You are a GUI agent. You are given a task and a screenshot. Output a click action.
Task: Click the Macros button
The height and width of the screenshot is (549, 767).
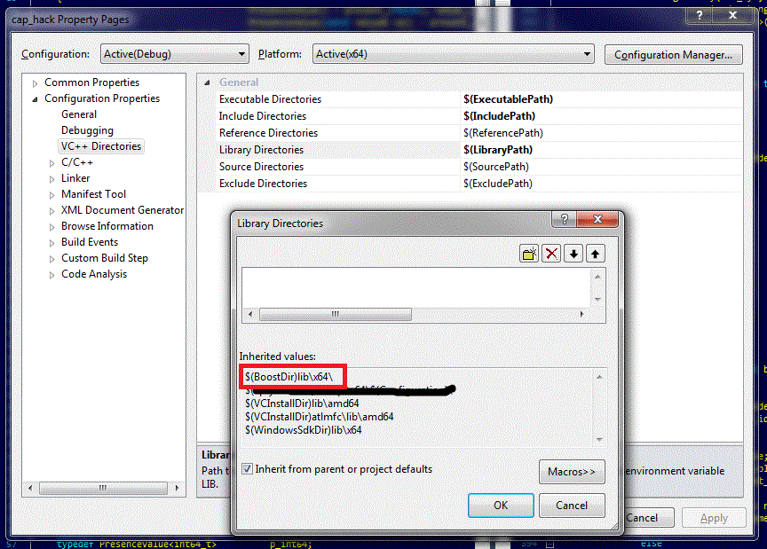tap(572, 471)
